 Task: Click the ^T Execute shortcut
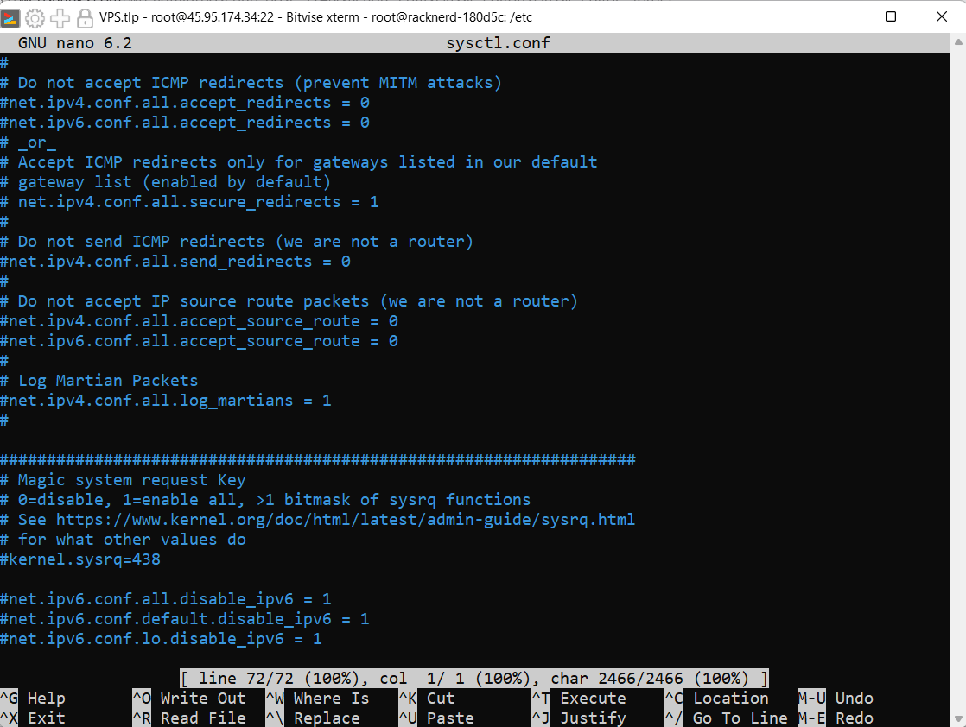579,698
